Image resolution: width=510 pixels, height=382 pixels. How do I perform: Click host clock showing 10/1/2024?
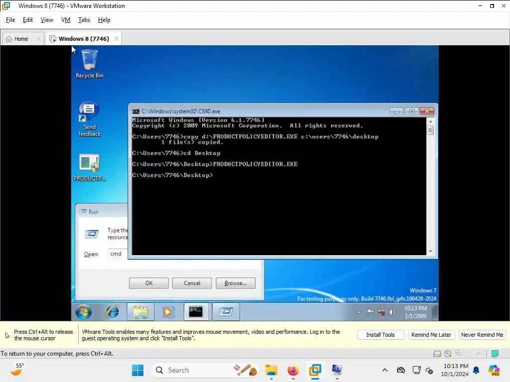(455, 370)
